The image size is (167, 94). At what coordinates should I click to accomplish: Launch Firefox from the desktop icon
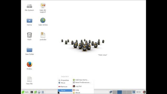coord(29,64)
